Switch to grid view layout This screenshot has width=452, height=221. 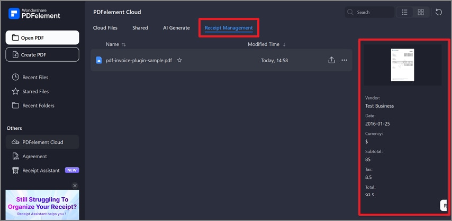click(x=421, y=12)
